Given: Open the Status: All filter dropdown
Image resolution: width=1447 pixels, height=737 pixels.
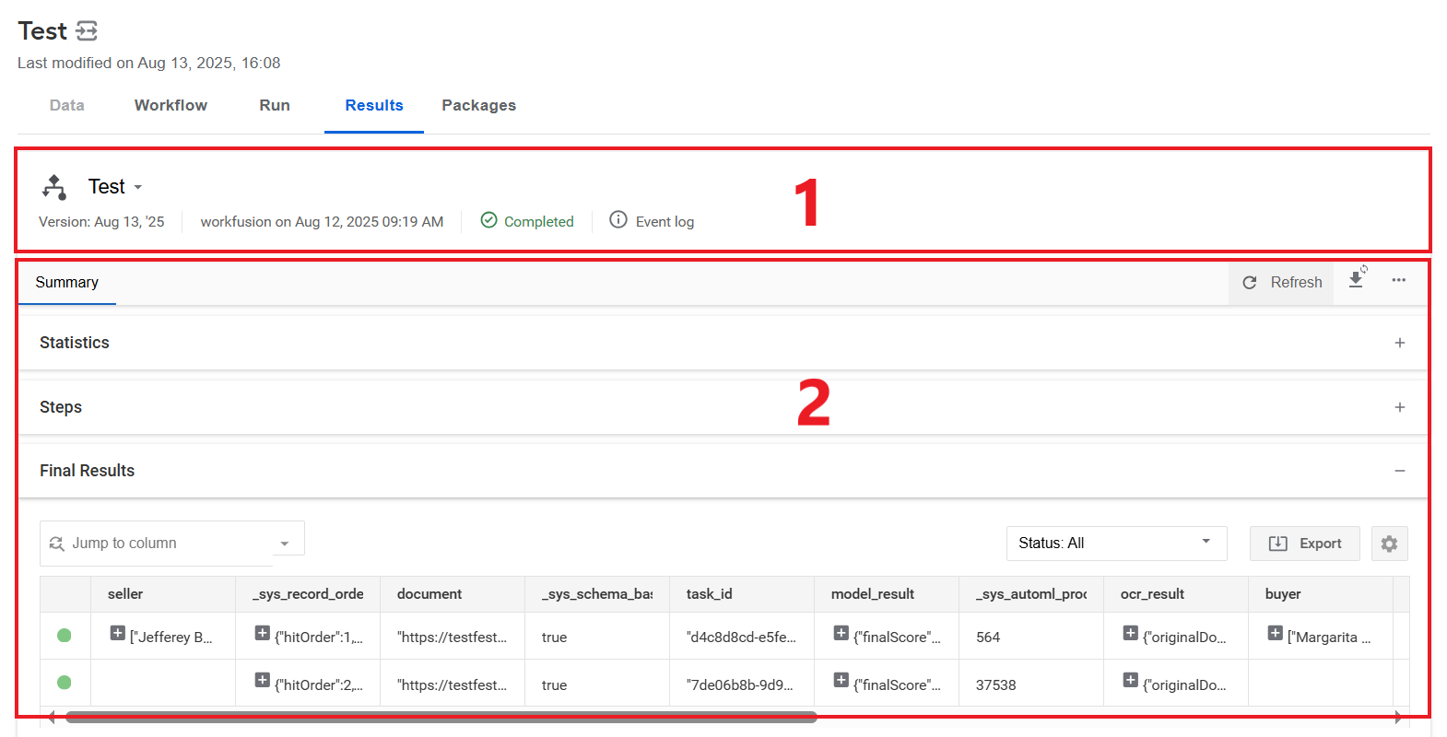Looking at the screenshot, I should 1117,544.
